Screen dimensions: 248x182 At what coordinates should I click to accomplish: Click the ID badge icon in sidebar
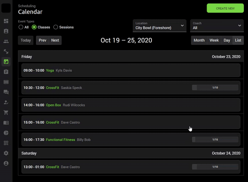pyautogui.click(x=6, y=31)
